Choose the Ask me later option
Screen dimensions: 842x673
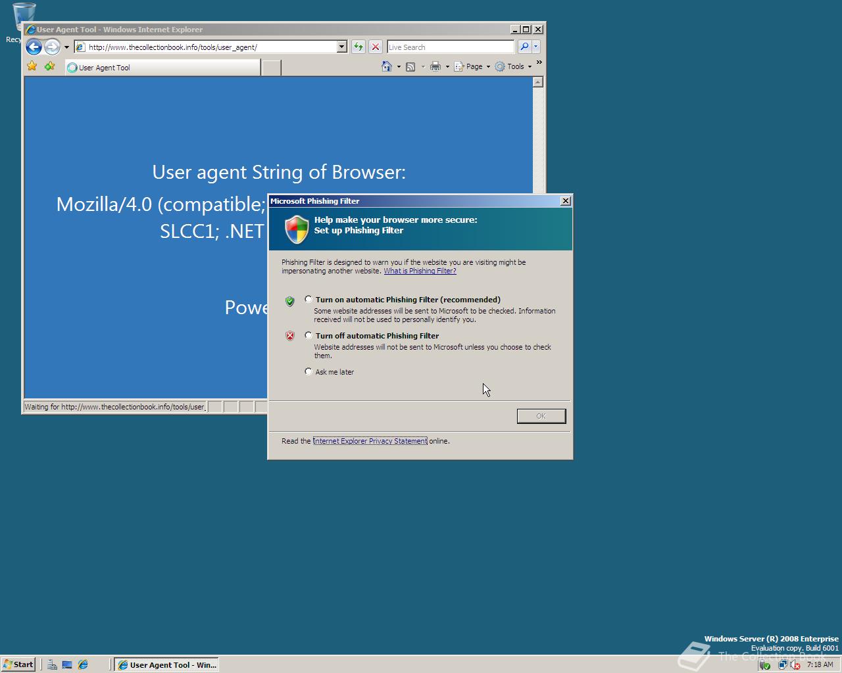pos(309,372)
